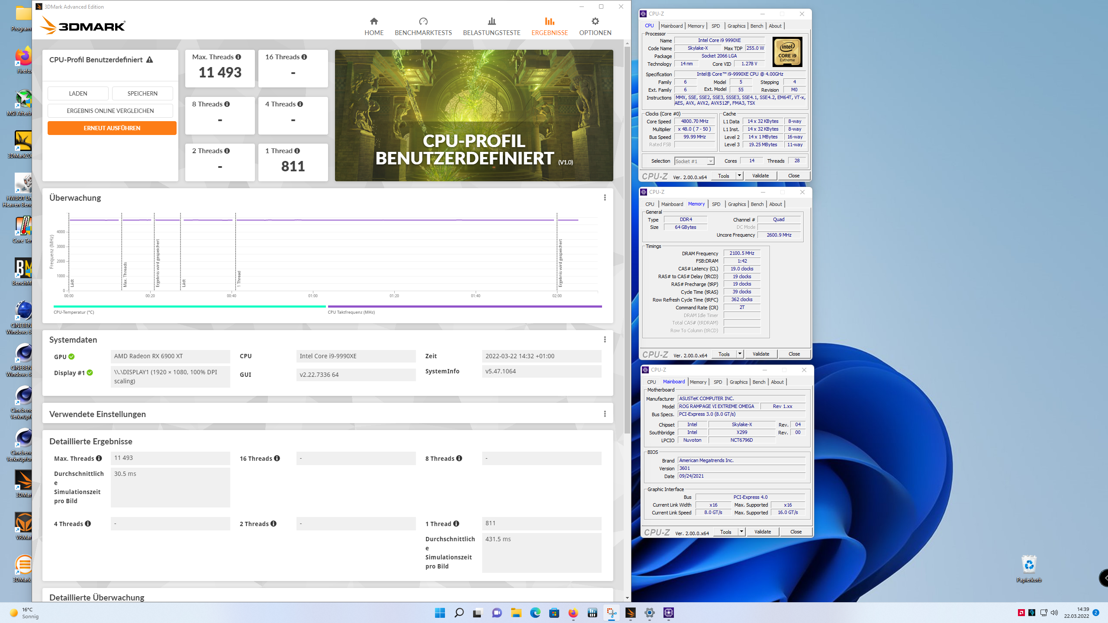Switch to Memory tab in top CPU-Z window
The width and height of the screenshot is (1108, 623).
tap(696, 26)
